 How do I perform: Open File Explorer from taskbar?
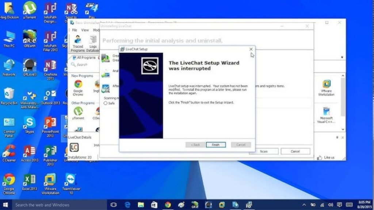point(141,205)
